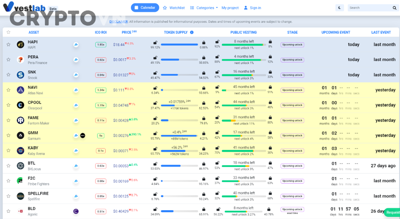Click the CPOOL Clearpool logo

pyautogui.click(x=20, y=105)
